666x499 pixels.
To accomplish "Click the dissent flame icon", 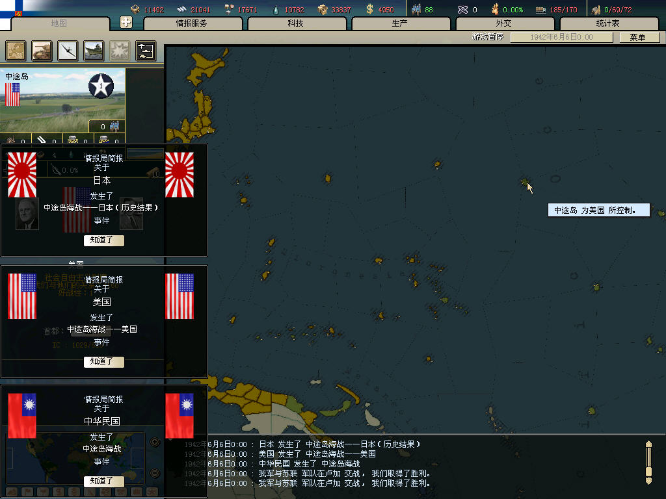I will pyautogui.click(x=495, y=9).
